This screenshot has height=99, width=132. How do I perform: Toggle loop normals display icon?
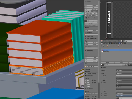pos(87,94)
